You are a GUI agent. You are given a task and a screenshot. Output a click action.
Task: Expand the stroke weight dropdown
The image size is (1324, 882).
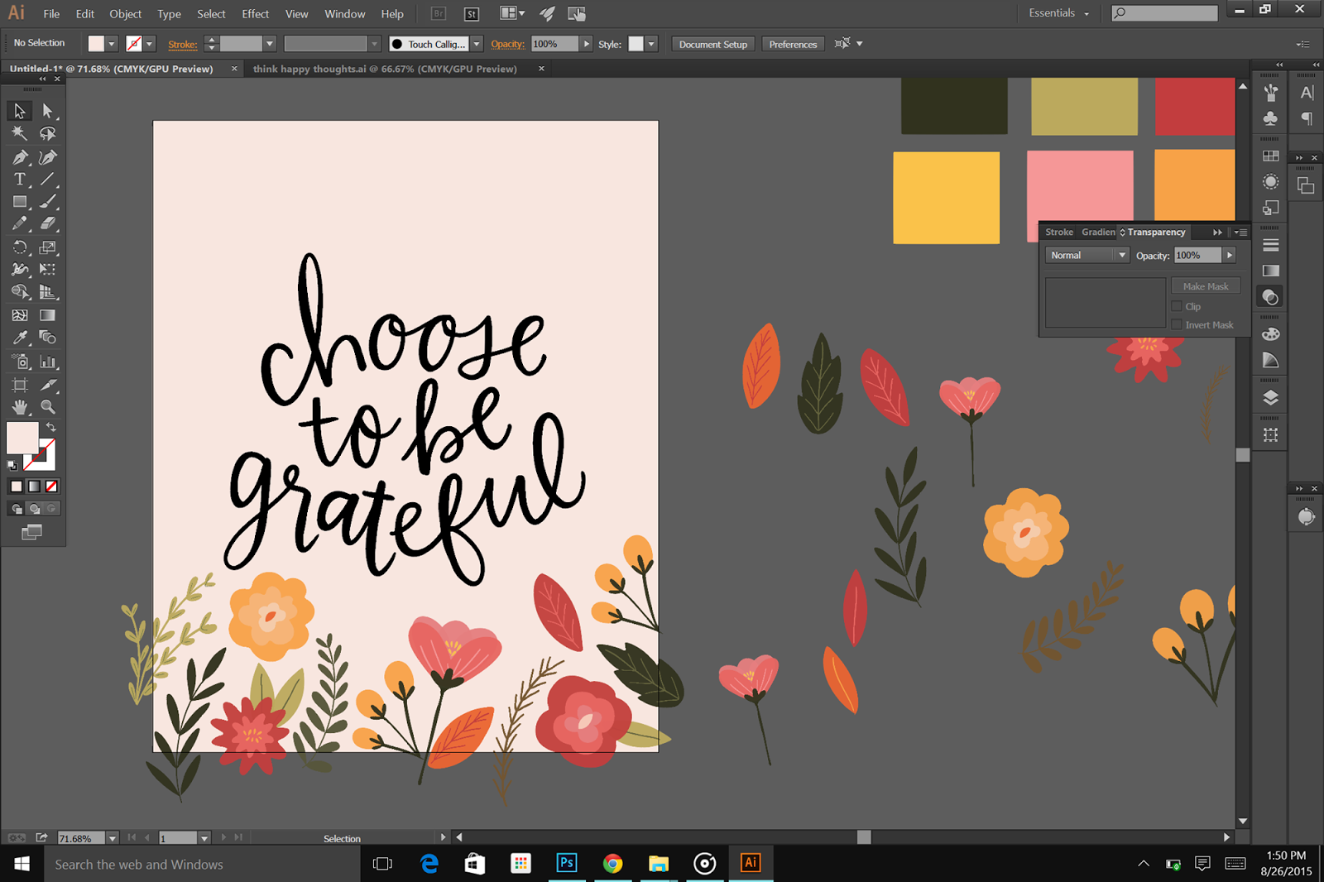270,44
